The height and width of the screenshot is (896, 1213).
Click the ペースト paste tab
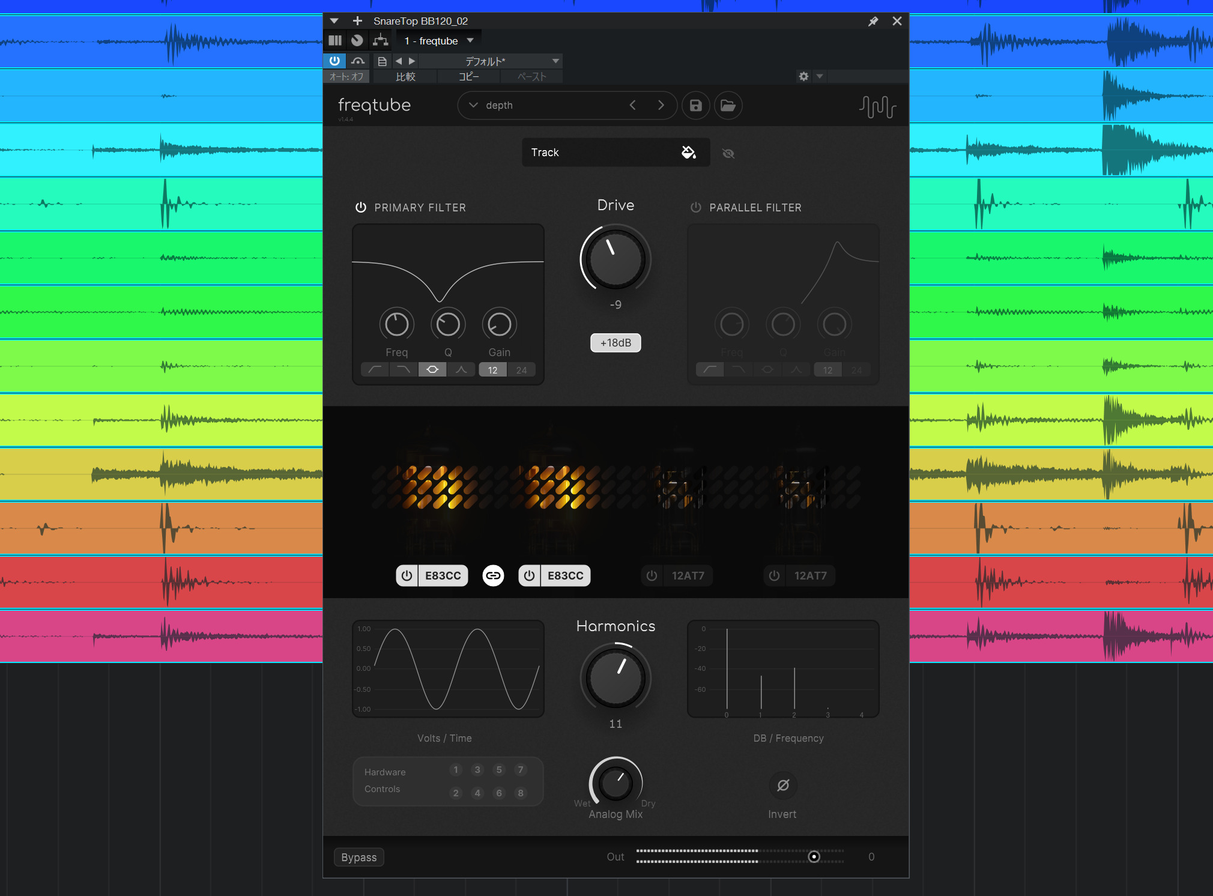click(x=531, y=77)
